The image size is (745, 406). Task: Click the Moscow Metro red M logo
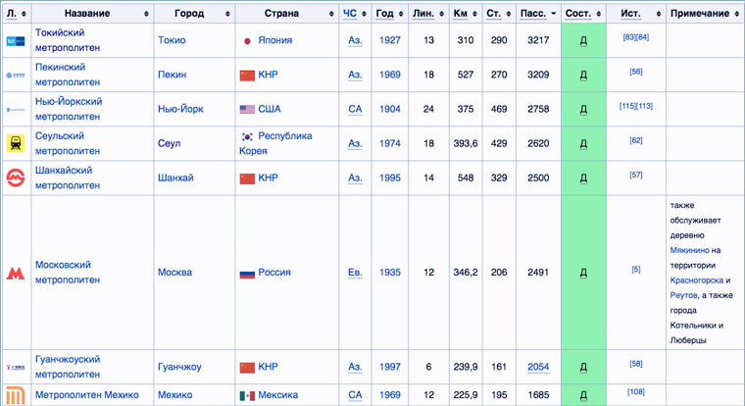16,273
